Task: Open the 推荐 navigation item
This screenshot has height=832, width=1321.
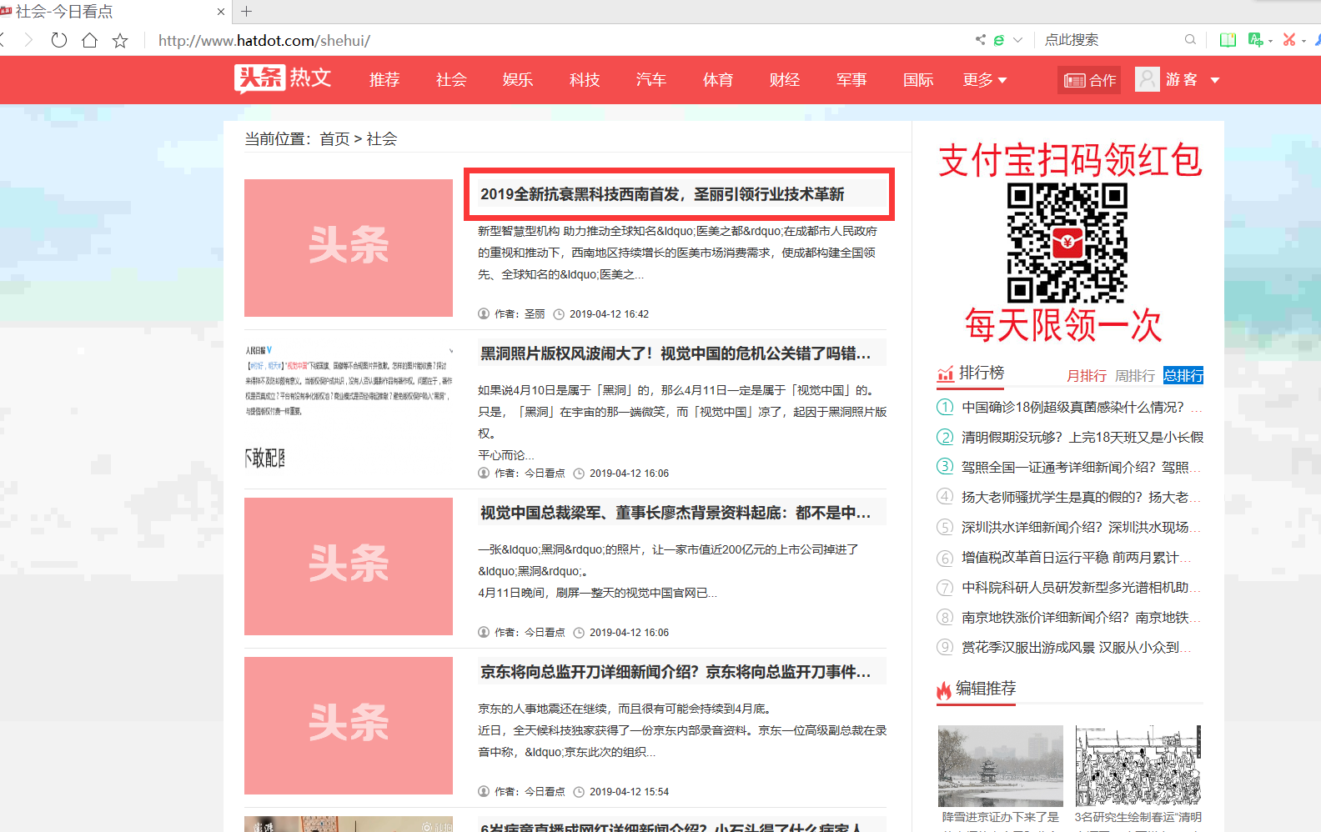Action: coord(384,80)
